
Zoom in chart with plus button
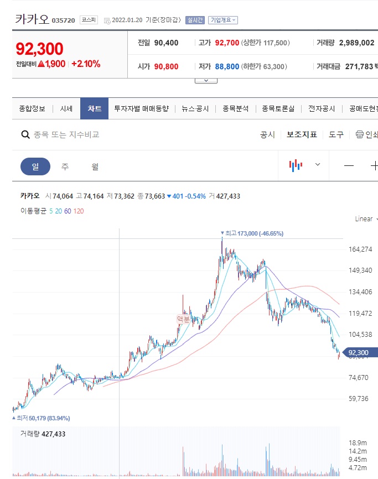[x=374, y=166]
